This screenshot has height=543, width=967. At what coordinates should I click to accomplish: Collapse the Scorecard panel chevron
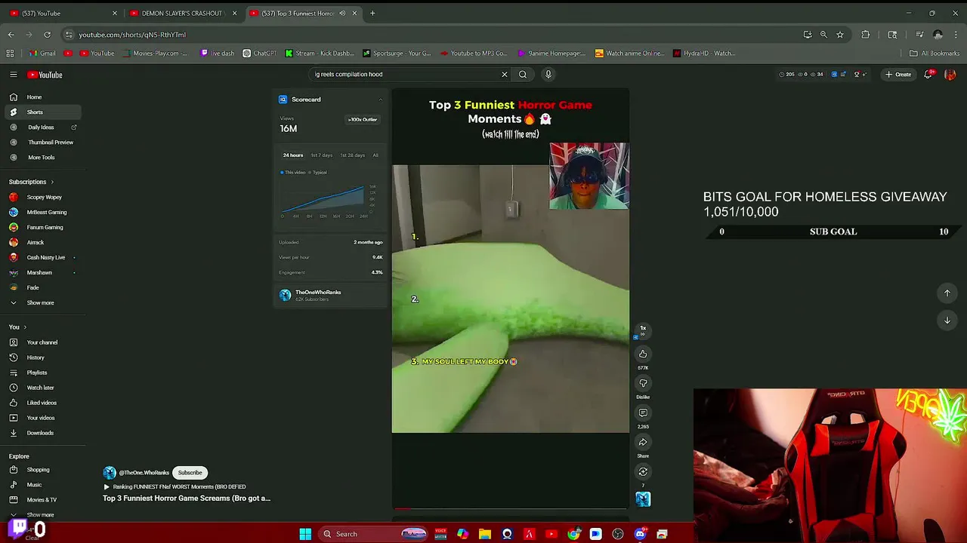coord(380,100)
